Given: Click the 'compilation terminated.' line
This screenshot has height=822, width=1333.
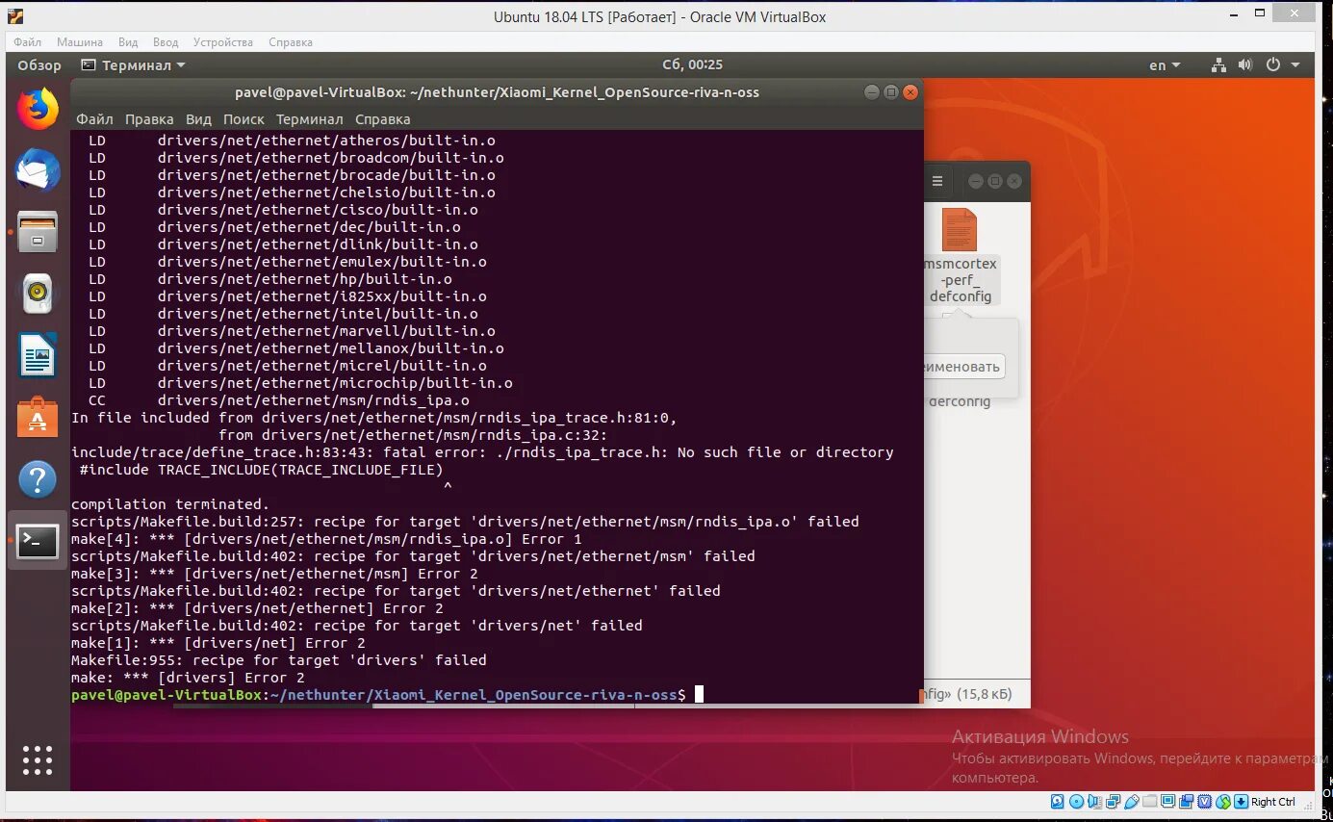Looking at the screenshot, I should coord(170,504).
